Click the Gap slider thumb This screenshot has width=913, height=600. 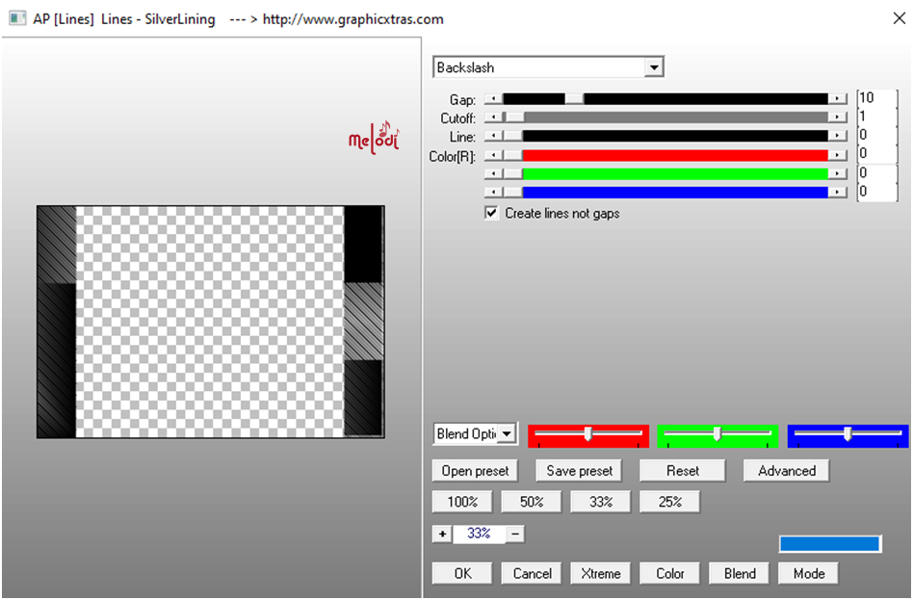pos(574,99)
